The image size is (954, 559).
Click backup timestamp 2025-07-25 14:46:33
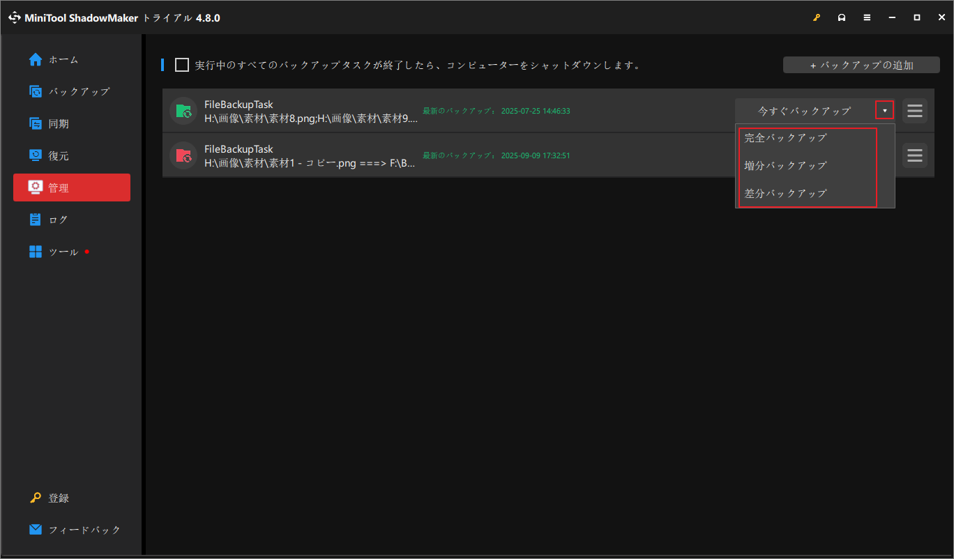click(536, 111)
